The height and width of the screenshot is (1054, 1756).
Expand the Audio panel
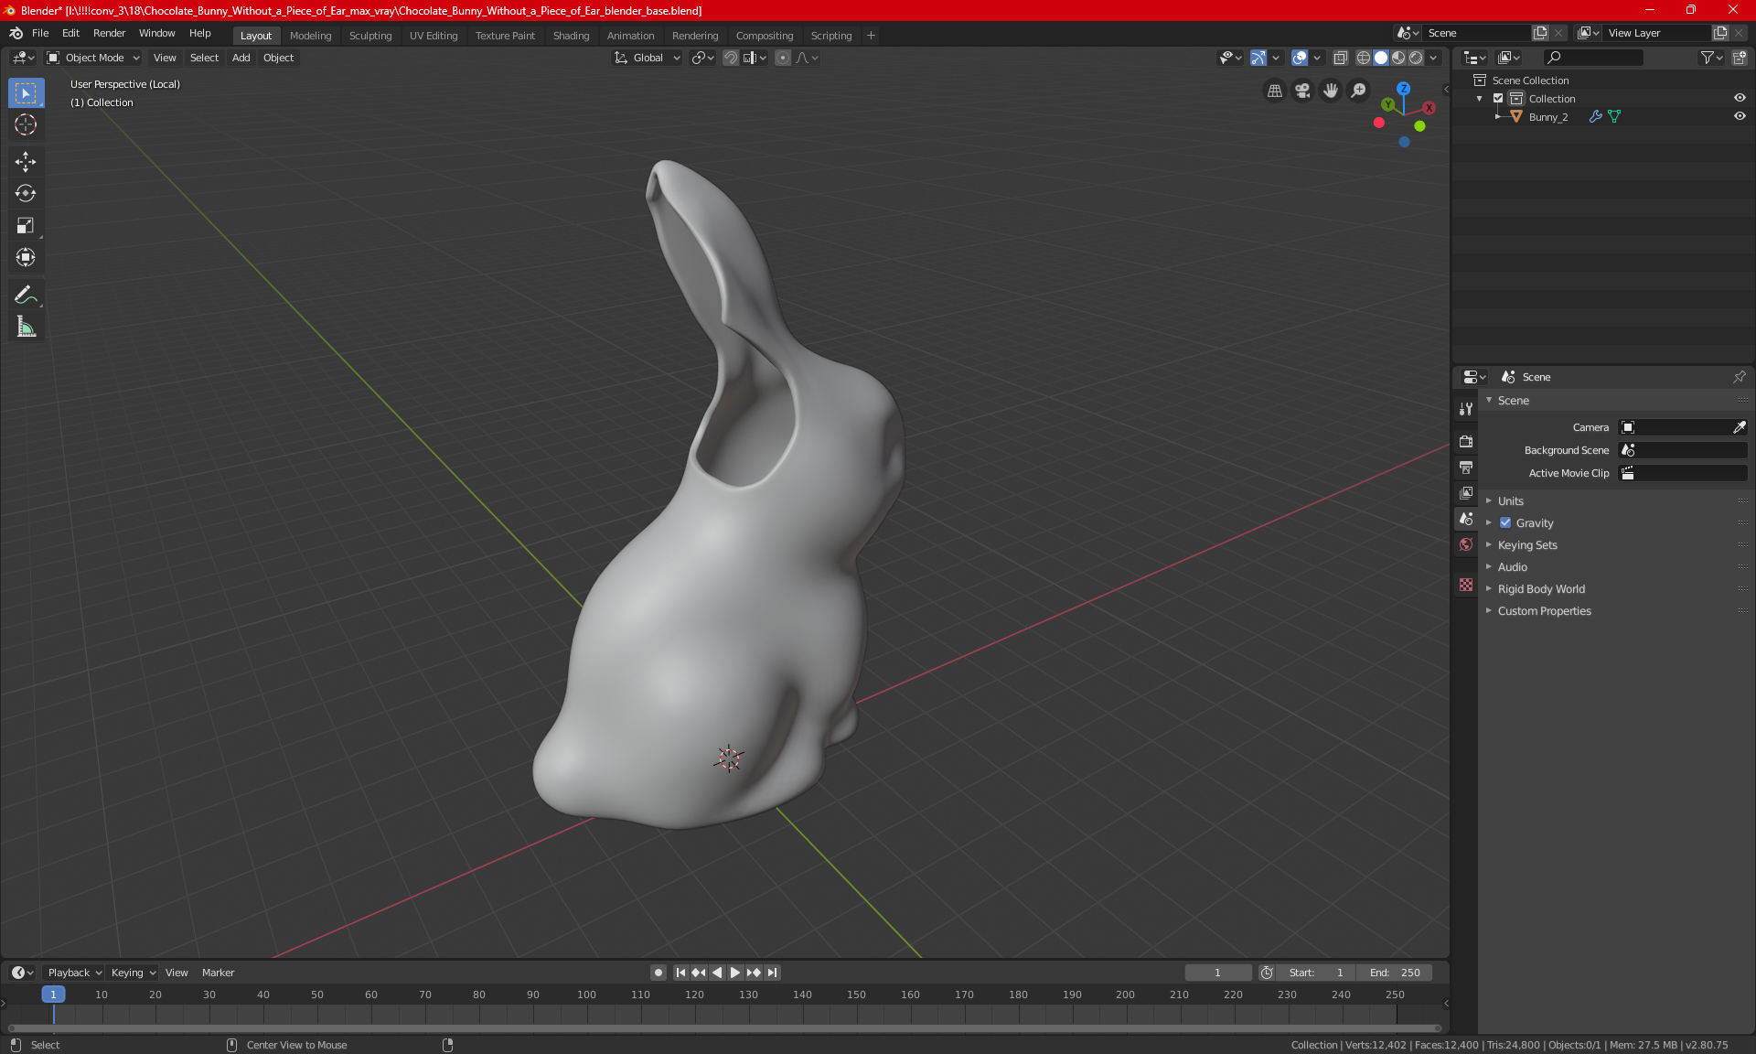(1512, 567)
